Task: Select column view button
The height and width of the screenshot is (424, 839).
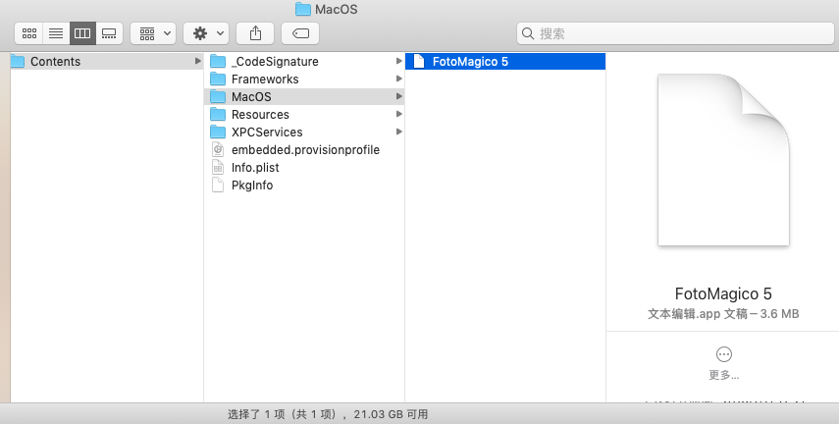Action: tap(82, 33)
